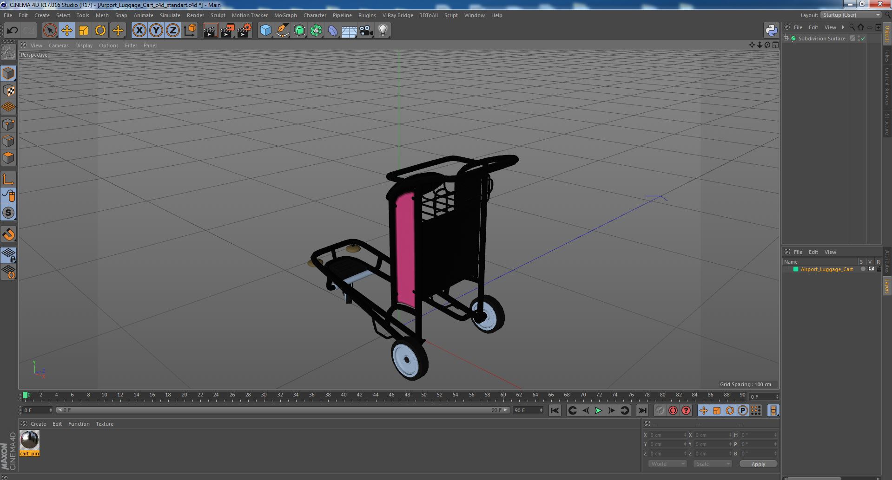
Task: Play the animation forward
Action: click(598, 410)
